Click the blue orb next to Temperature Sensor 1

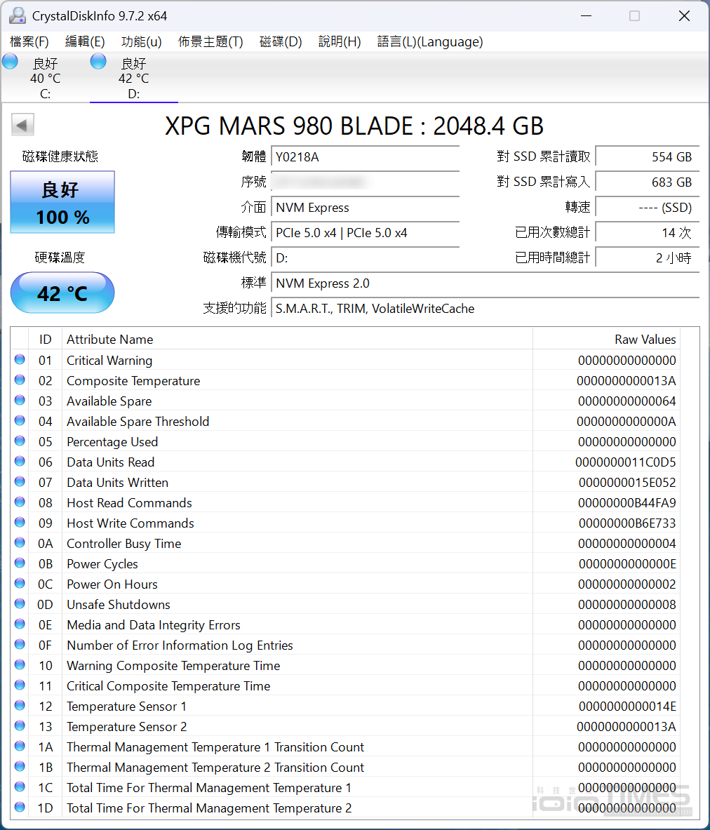pyautogui.click(x=20, y=706)
